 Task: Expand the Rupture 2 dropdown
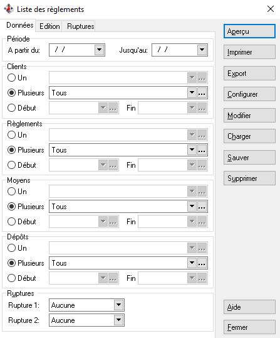(x=118, y=320)
